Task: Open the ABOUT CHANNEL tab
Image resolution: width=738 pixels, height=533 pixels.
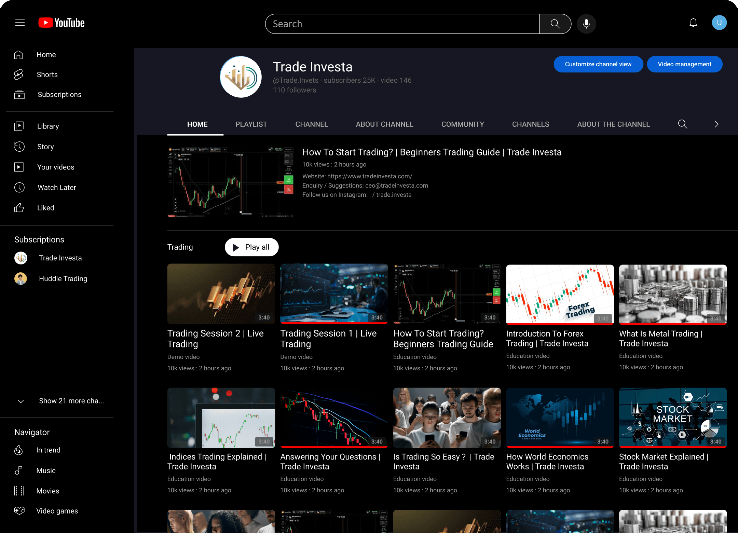Action: 384,124
